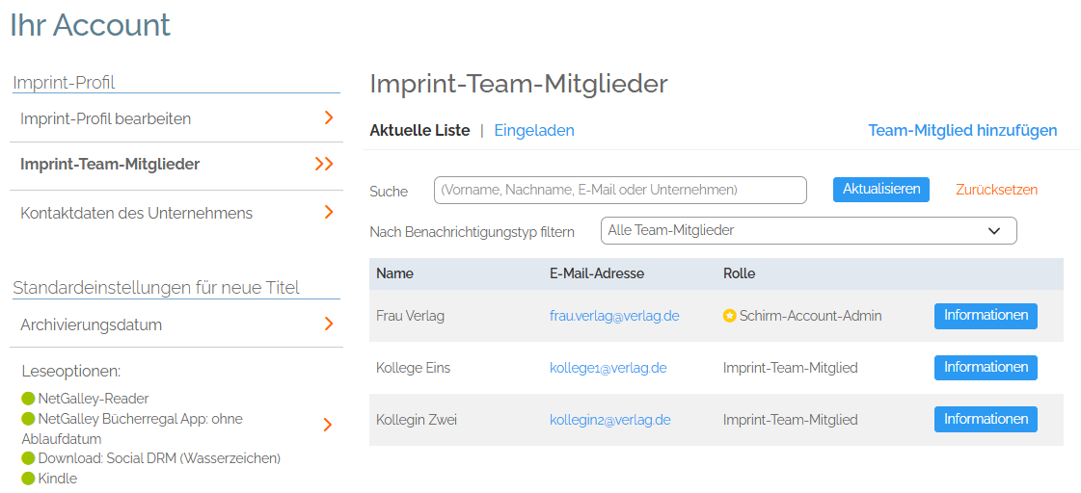The image size is (1081, 493).
Task: Click Zurücksetzen to reset the search
Action: pyautogui.click(x=996, y=190)
